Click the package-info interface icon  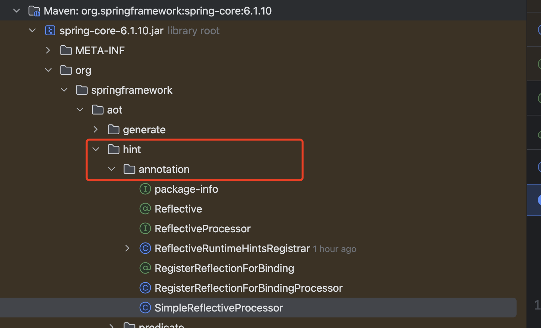click(145, 189)
